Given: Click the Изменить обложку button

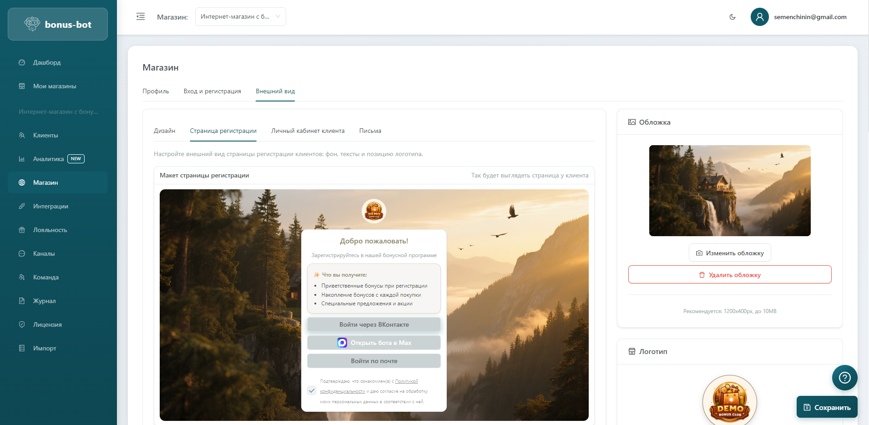Looking at the screenshot, I should 729,253.
